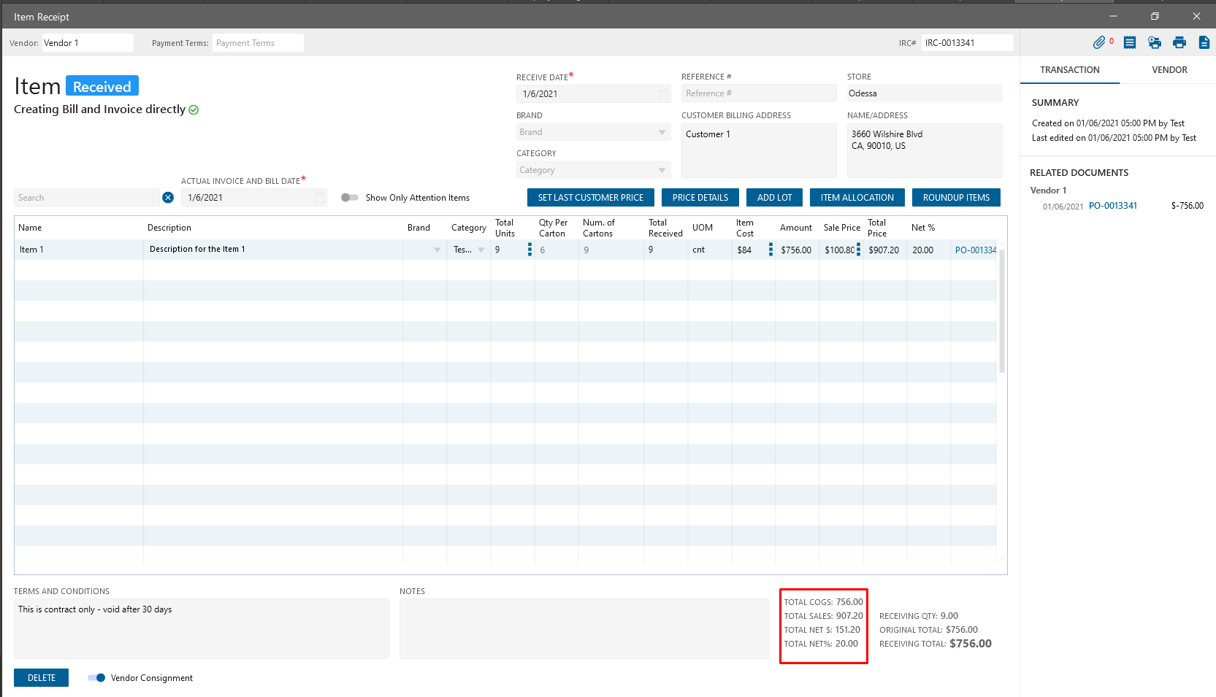Click the Payment Terms field

click(258, 43)
